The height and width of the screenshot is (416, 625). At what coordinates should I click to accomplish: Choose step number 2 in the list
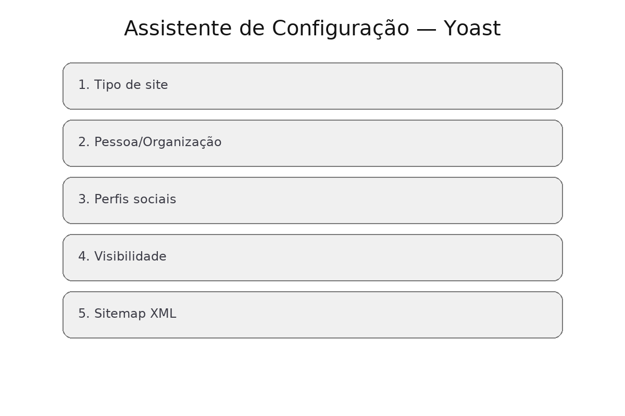point(312,143)
